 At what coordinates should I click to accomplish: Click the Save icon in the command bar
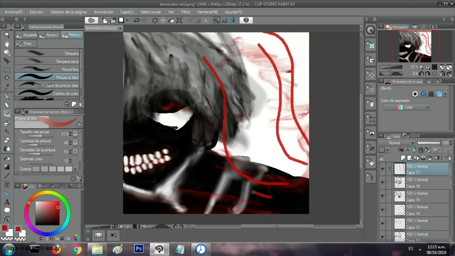click(x=121, y=20)
